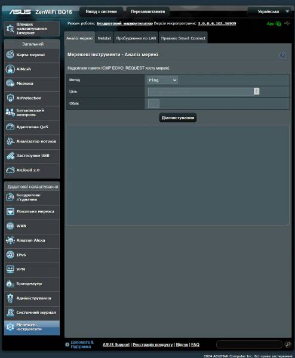The width and height of the screenshot is (295, 358).
Task: Click the green App icon
Action: [278, 23]
